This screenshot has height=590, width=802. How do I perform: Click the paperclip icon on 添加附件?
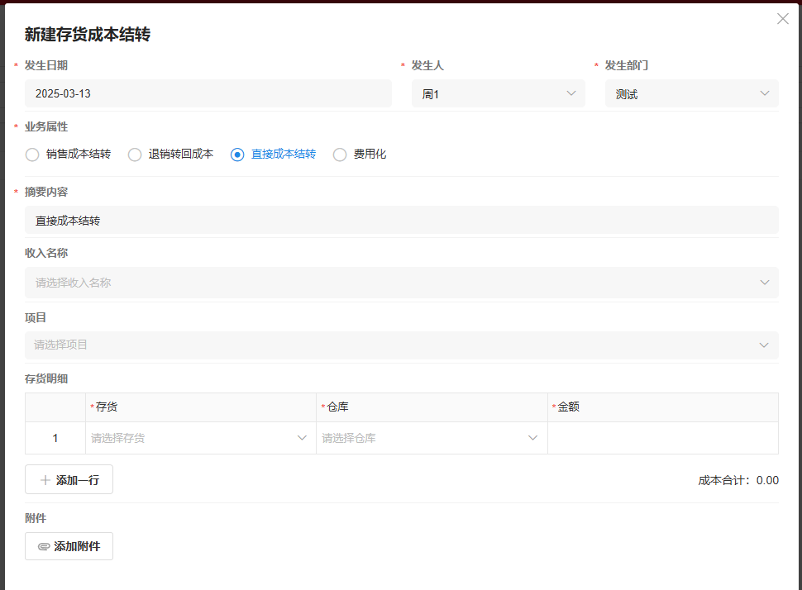pos(44,547)
